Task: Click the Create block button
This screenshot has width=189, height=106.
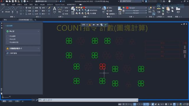Action: tap(110, 8)
